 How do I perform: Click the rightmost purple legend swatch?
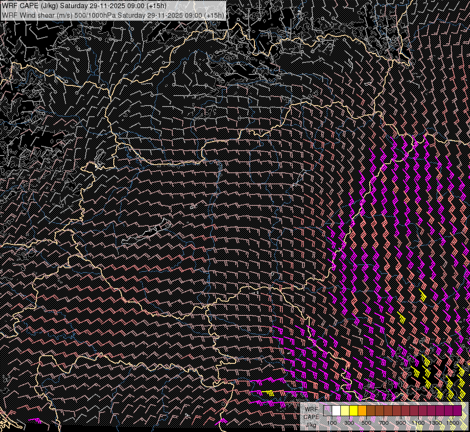click(x=457, y=411)
